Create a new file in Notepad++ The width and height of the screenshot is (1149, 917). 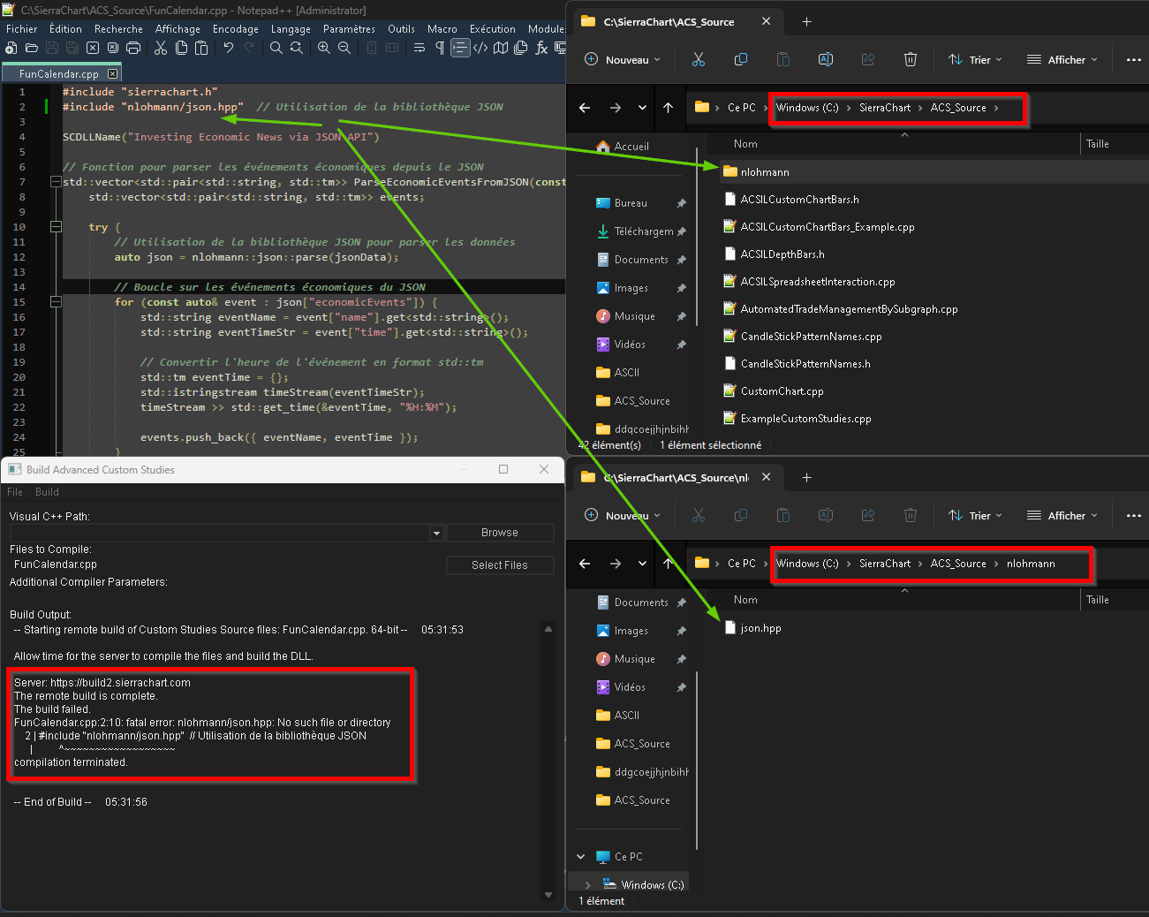pyautogui.click(x=11, y=48)
